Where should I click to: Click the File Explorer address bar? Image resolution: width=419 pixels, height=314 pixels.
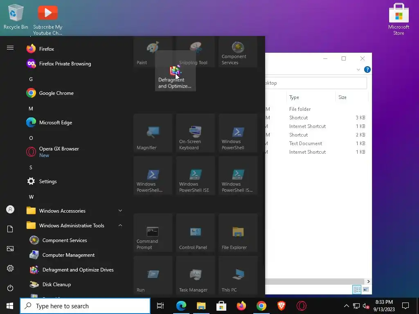tap(316, 83)
